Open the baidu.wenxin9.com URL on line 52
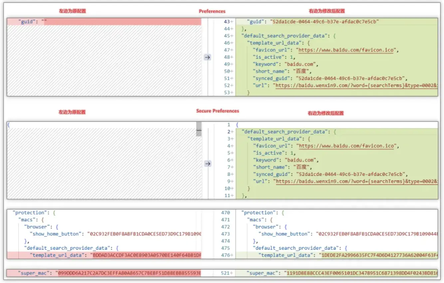444x283 pixels. 356,86
